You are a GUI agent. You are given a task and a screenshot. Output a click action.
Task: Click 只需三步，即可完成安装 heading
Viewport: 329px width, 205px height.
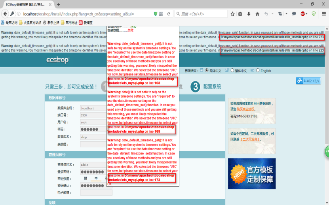pyautogui.click(x=71, y=87)
